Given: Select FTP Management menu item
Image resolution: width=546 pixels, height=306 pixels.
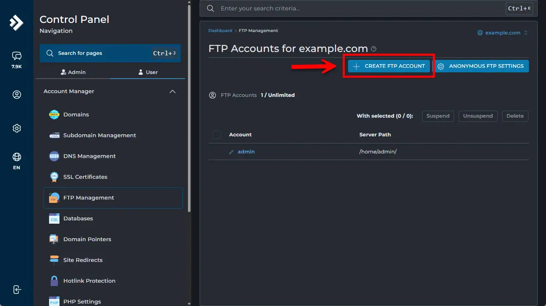Looking at the screenshot, I should 113,197.
